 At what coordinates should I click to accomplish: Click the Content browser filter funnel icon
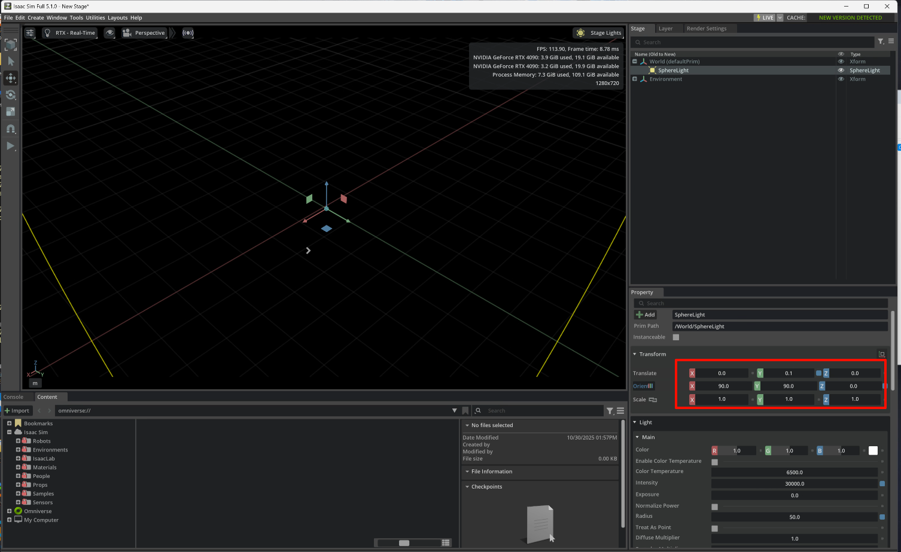610,410
